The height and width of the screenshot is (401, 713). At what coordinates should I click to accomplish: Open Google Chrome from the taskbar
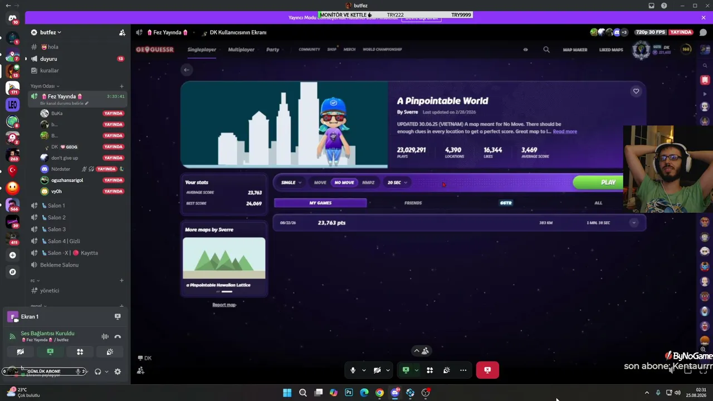coord(379,393)
